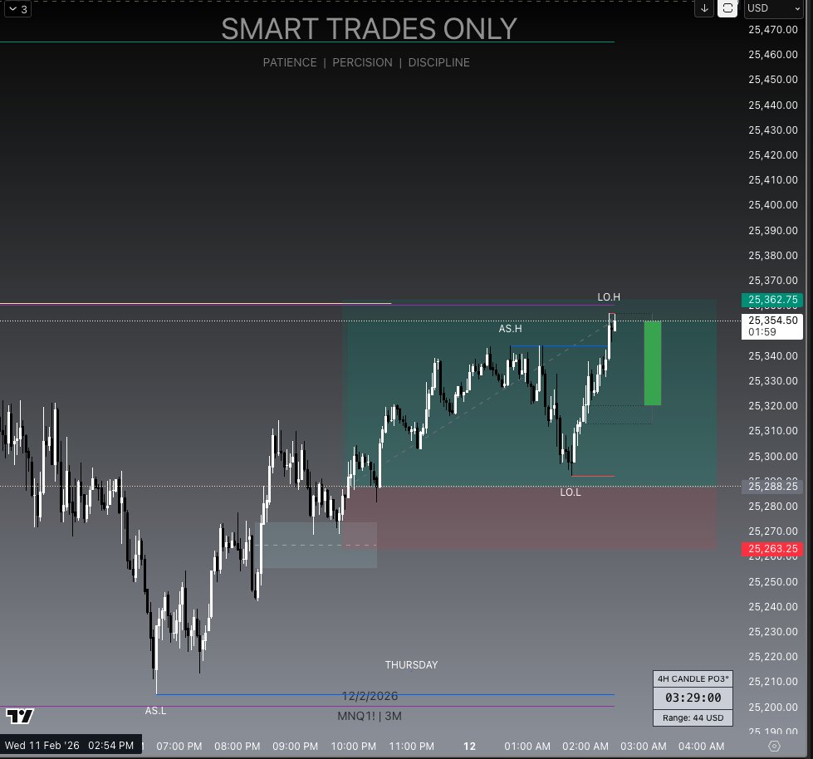The image size is (813, 759).
Task: Click the down-arrow button next to USD
Action: [704, 8]
